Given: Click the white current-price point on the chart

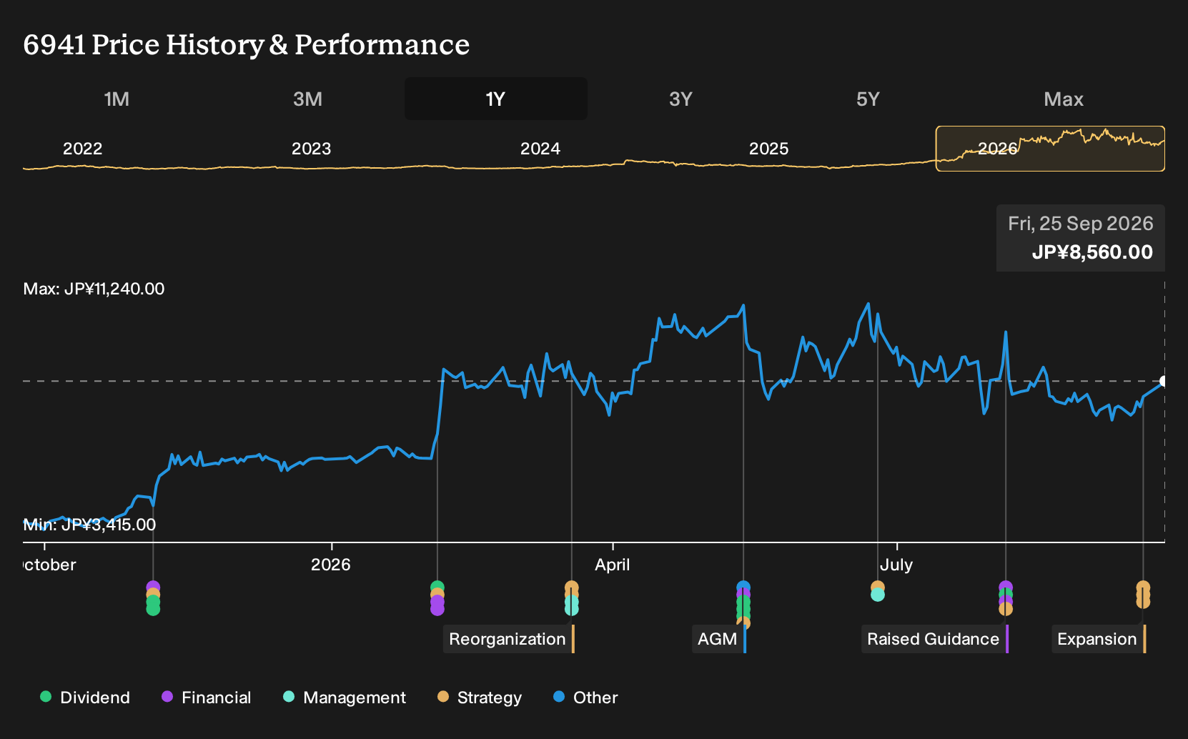Looking at the screenshot, I should click(x=1164, y=382).
